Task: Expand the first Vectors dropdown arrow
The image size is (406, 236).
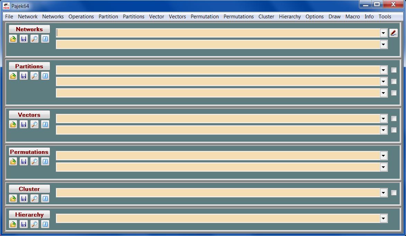Action: pyautogui.click(x=384, y=119)
